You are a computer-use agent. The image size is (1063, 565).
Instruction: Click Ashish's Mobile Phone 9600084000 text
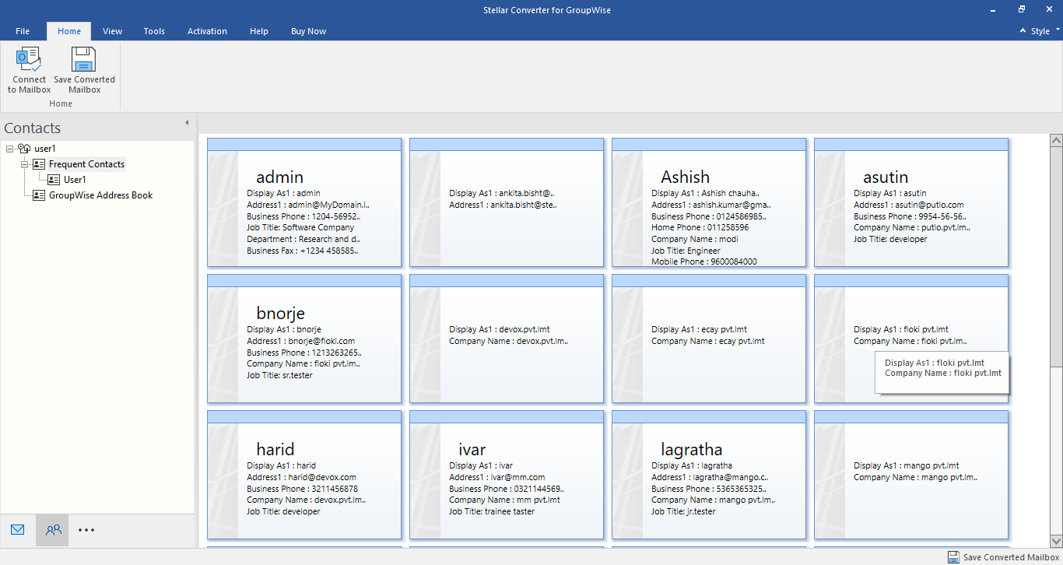point(704,262)
